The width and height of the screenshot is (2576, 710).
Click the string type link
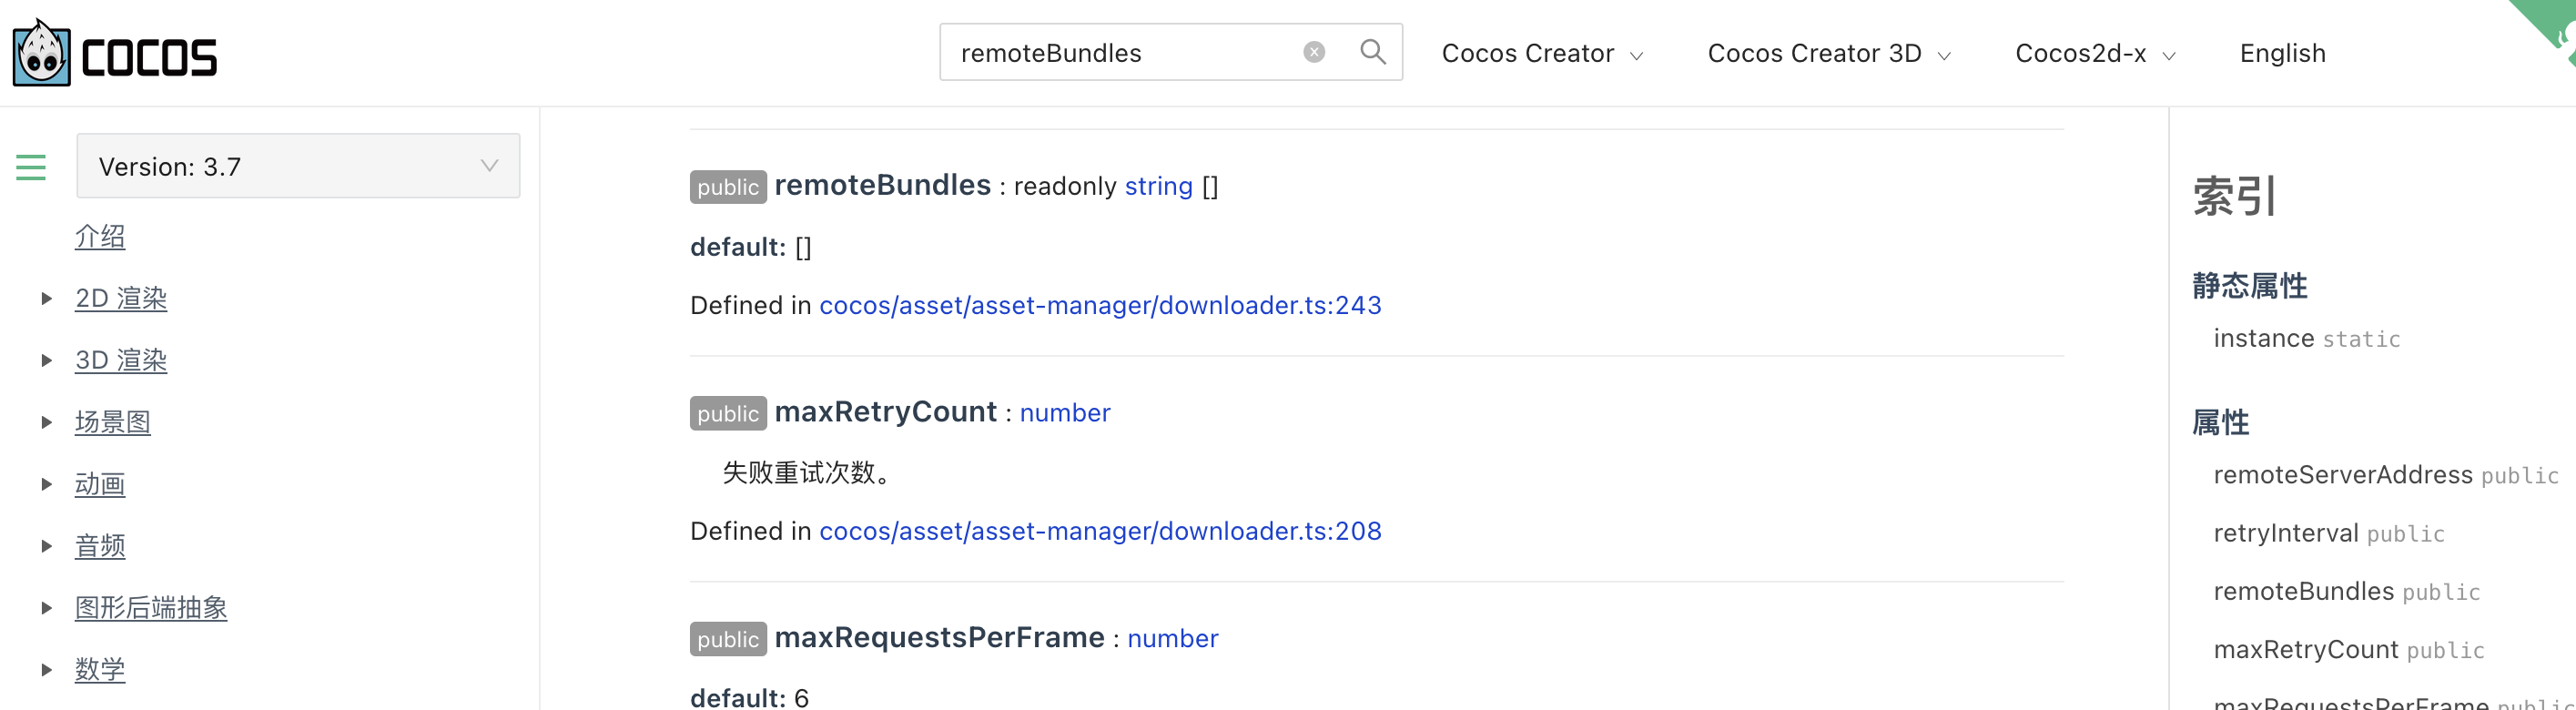click(1158, 187)
